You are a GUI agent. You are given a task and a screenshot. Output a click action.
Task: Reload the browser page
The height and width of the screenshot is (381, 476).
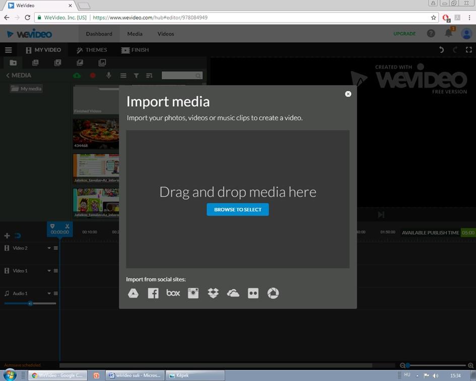click(x=27, y=18)
